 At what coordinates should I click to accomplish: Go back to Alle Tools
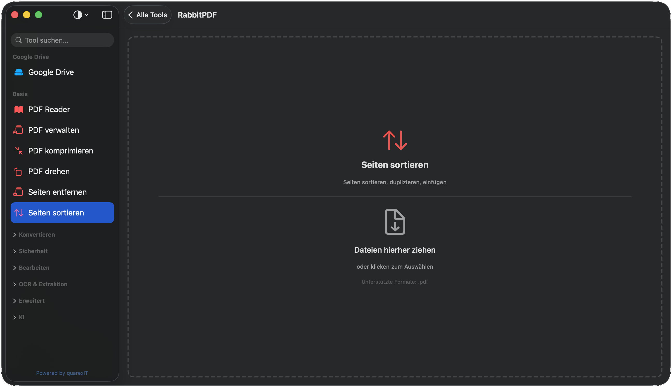[147, 15]
